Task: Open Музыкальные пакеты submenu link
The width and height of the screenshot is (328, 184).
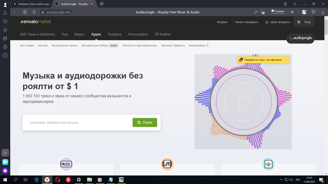Action: pos(65,46)
